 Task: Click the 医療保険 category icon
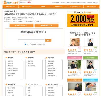26,58
